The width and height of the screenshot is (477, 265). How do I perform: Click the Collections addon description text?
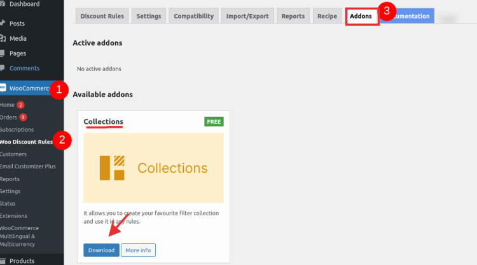[151, 217]
